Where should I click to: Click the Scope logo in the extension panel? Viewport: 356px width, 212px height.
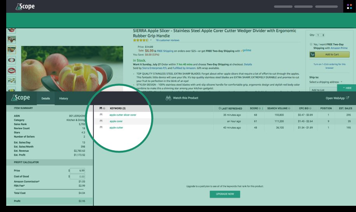pos(21,98)
